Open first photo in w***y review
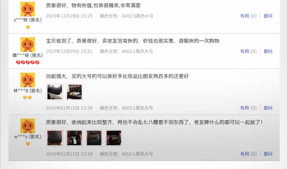The height and width of the screenshot is (169, 287). 55,138
